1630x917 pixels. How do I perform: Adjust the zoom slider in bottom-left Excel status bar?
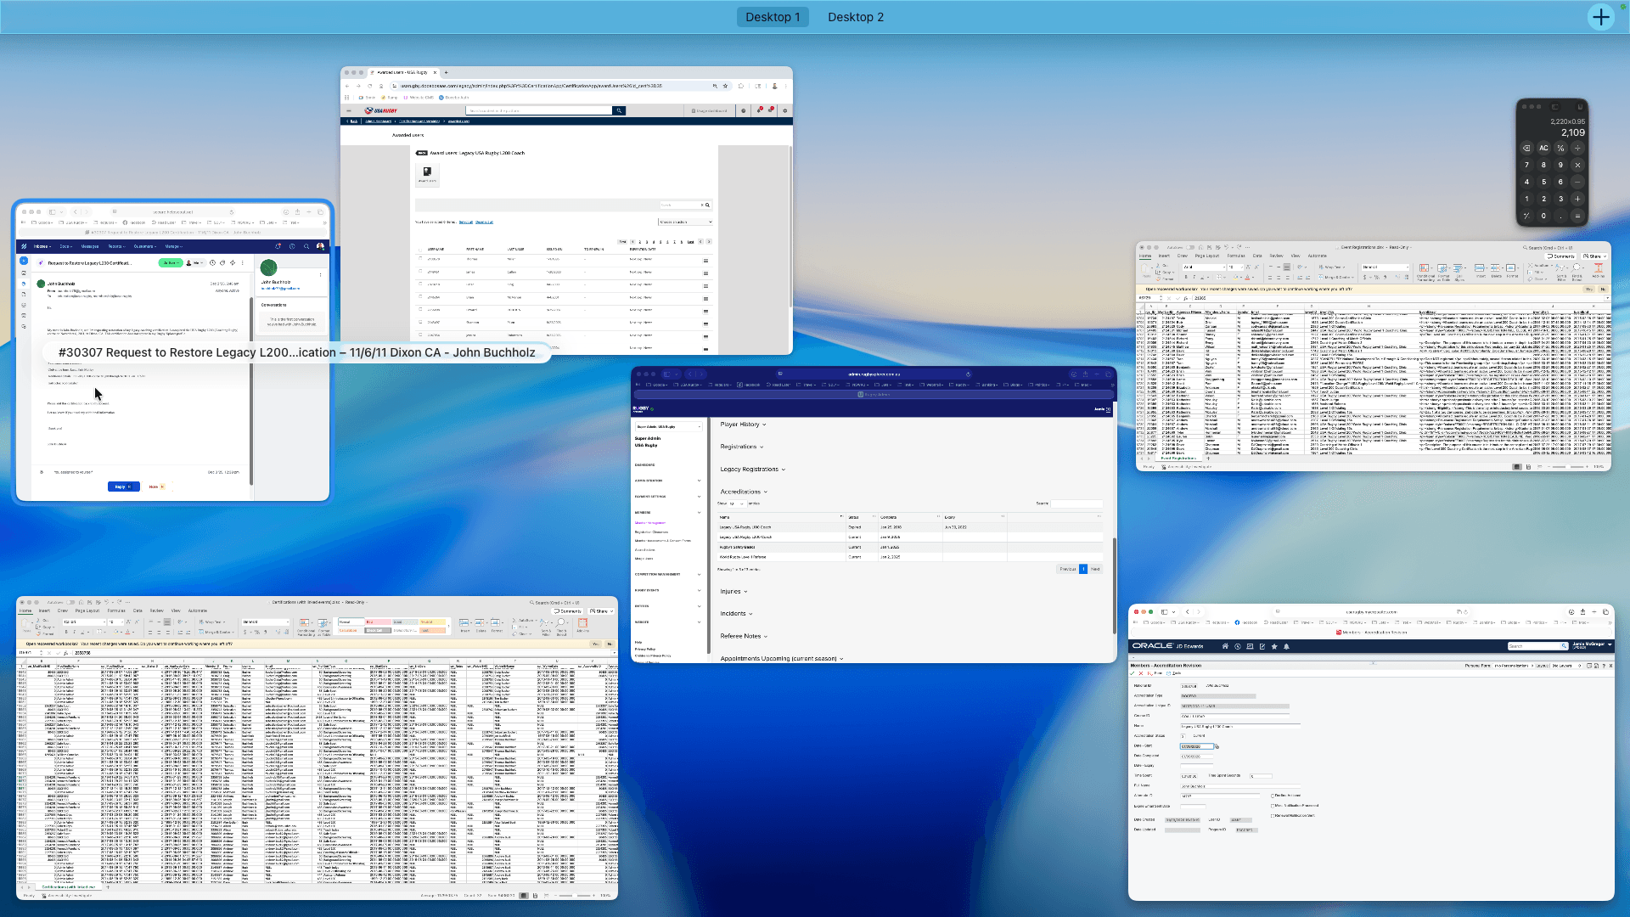pyautogui.click(x=574, y=895)
